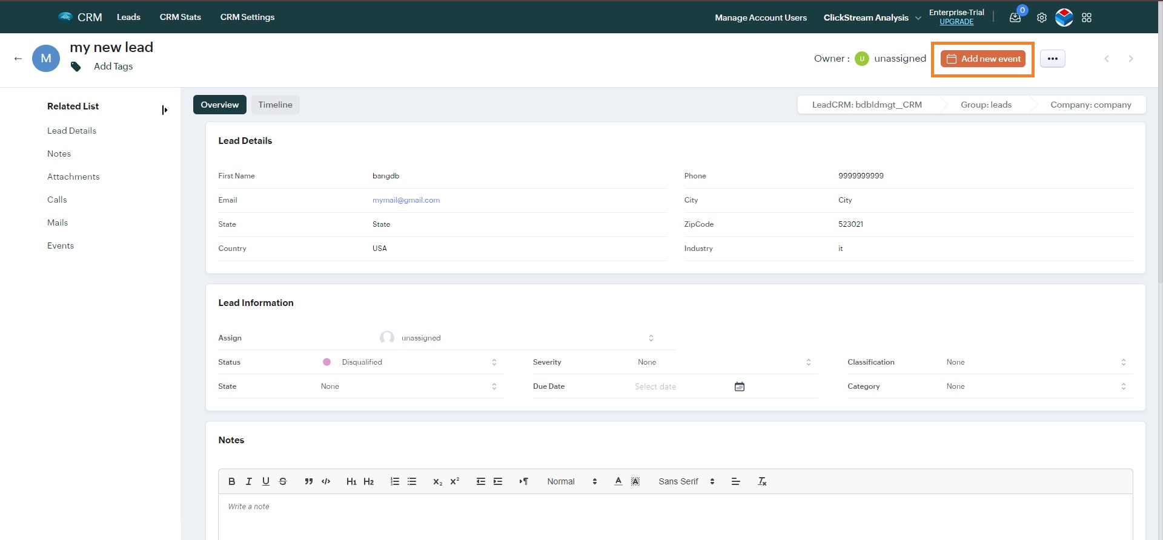Open CRM Settings in top navigation
The width and height of the screenshot is (1163, 540).
(x=247, y=17)
